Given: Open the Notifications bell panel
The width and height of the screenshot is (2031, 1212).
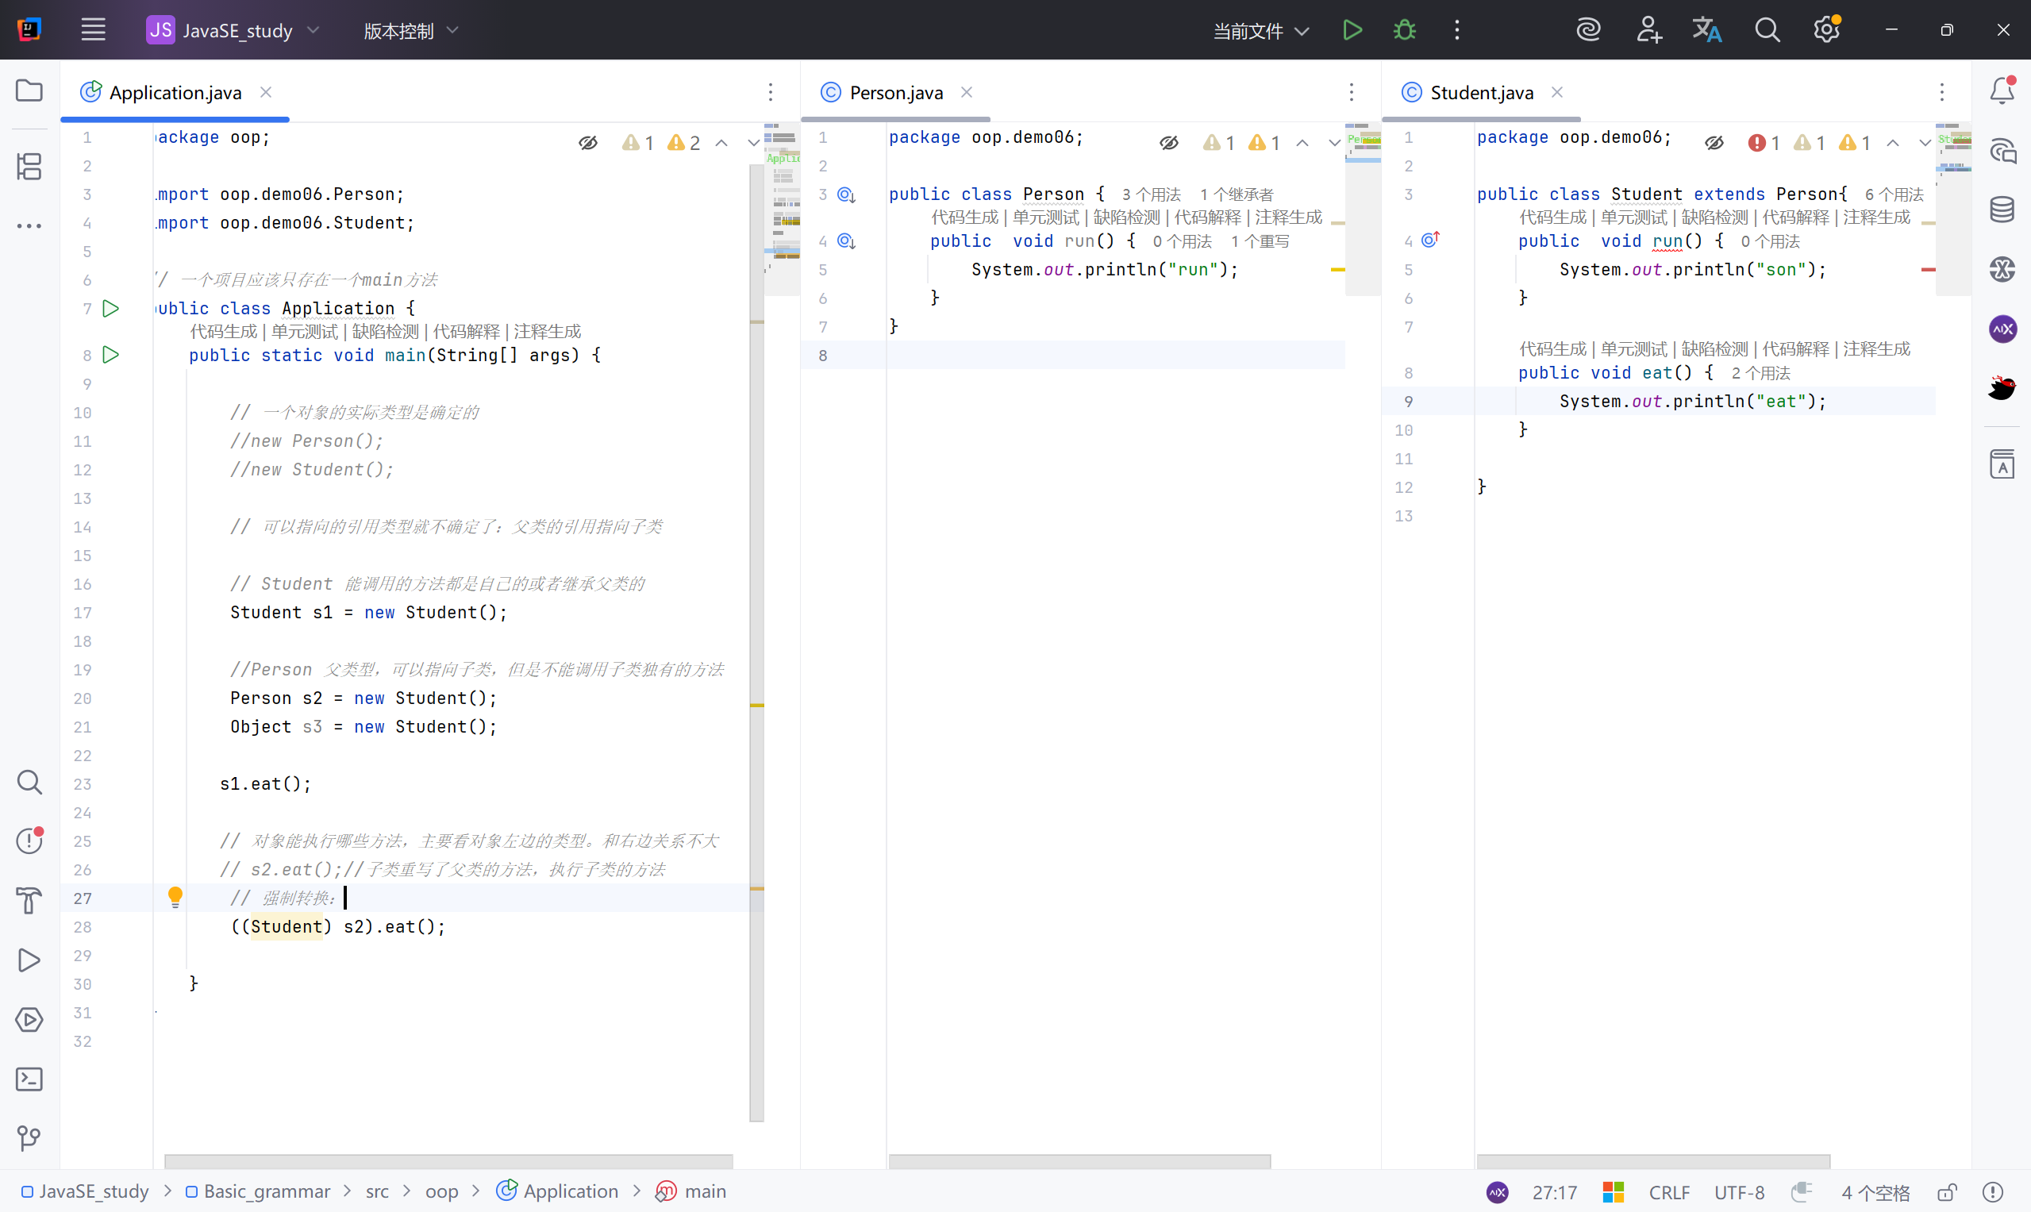Looking at the screenshot, I should click(2002, 90).
